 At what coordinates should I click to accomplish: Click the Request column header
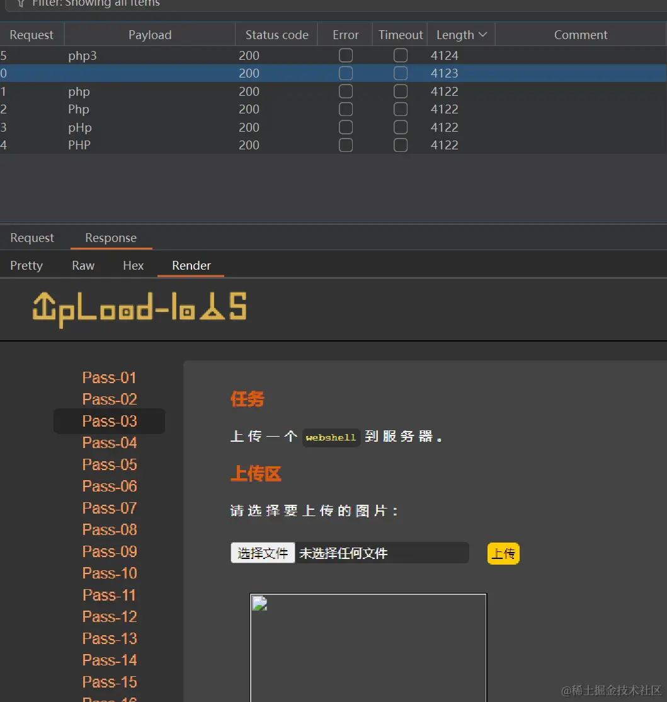pyautogui.click(x=31, y=35)
